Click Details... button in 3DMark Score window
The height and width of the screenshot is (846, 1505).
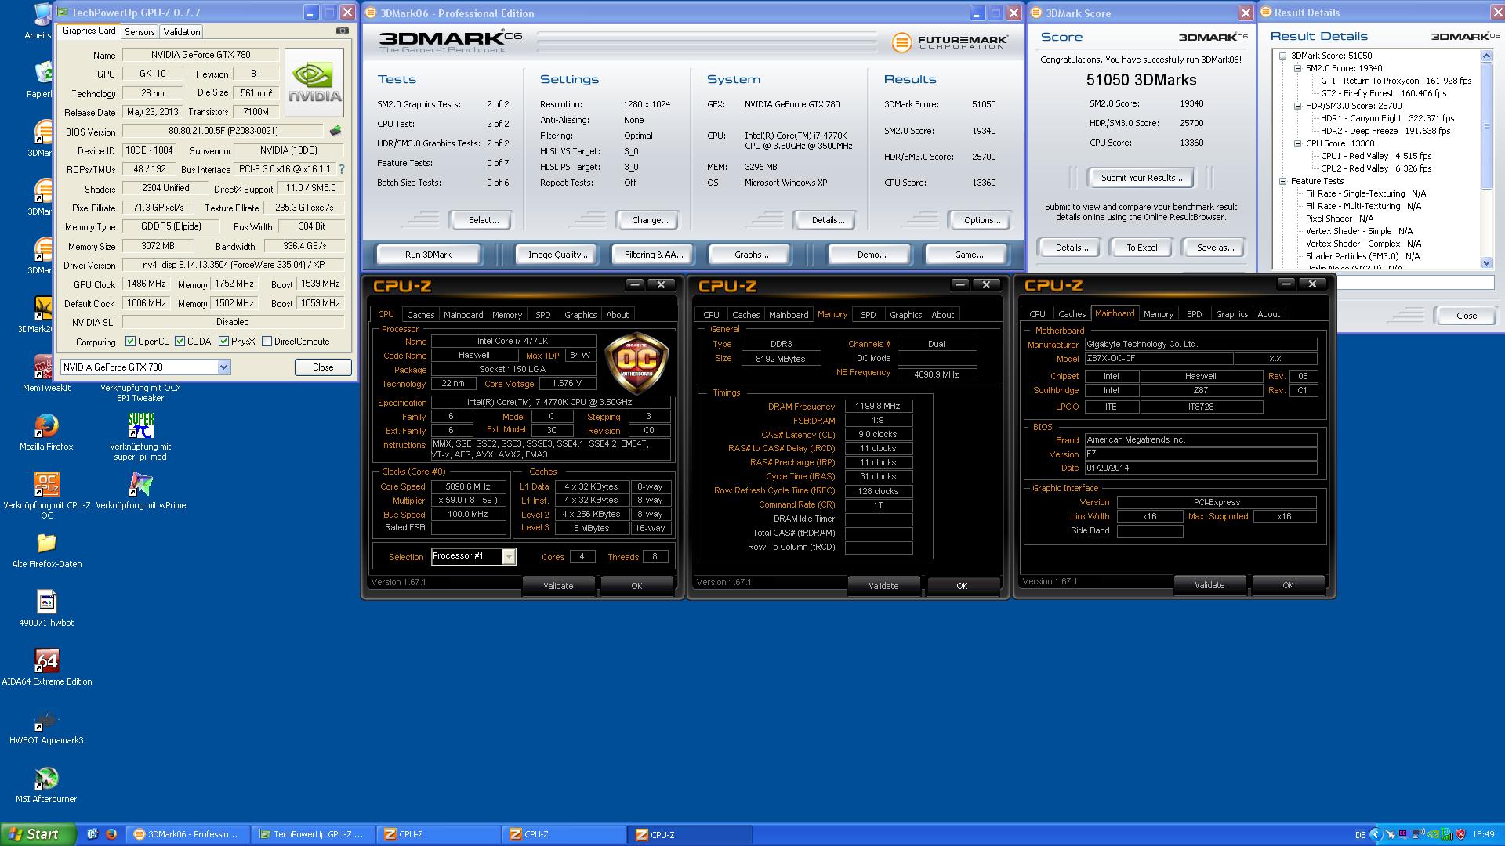click(x=1071, y=248)
